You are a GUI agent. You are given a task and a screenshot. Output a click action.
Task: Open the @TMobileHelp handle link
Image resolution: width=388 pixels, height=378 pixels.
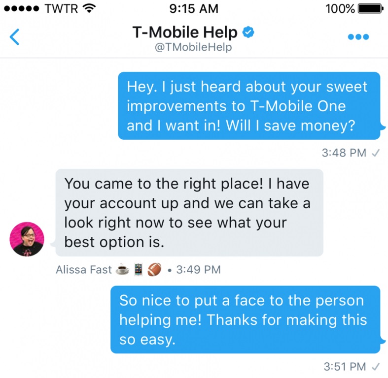click(x=193, y=47)
